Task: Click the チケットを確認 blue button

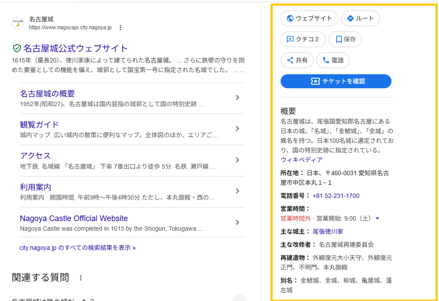Action: (336, 81)
